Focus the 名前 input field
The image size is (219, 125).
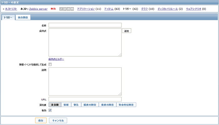coord(85,25)
